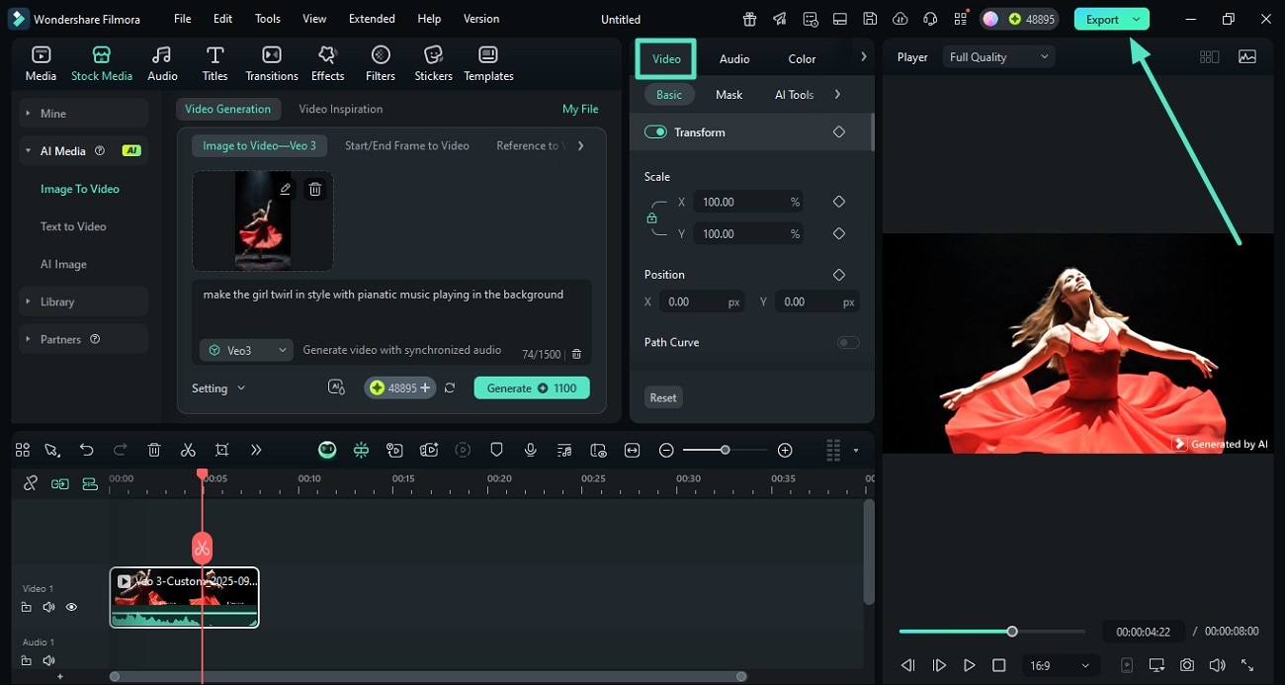1285x685 pixels.
Task: Click the zoom-to-fit timeline icon
Action: point(633,450)
